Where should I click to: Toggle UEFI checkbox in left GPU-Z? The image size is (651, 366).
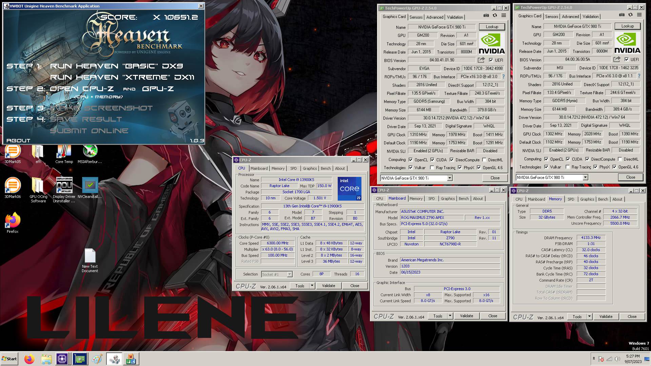click(x=491, y=60)
